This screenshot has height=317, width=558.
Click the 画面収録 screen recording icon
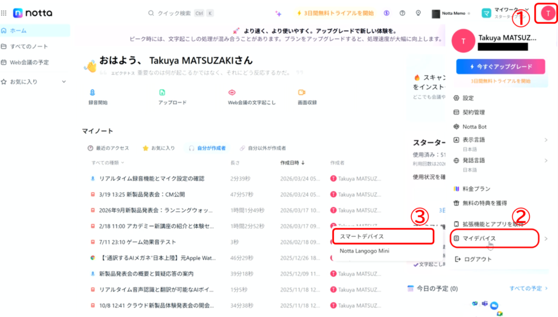pos(301,93)
